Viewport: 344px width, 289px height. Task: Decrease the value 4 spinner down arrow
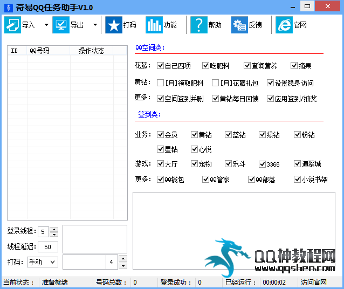tap(123, 266)
